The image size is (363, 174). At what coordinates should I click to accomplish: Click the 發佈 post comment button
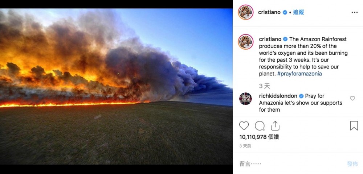tap(352, 164)
